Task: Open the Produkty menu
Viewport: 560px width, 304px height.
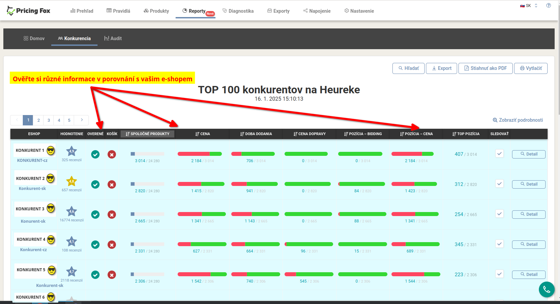Action: pos(156,11)
